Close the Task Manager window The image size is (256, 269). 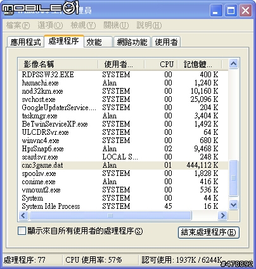coord(246,10)
